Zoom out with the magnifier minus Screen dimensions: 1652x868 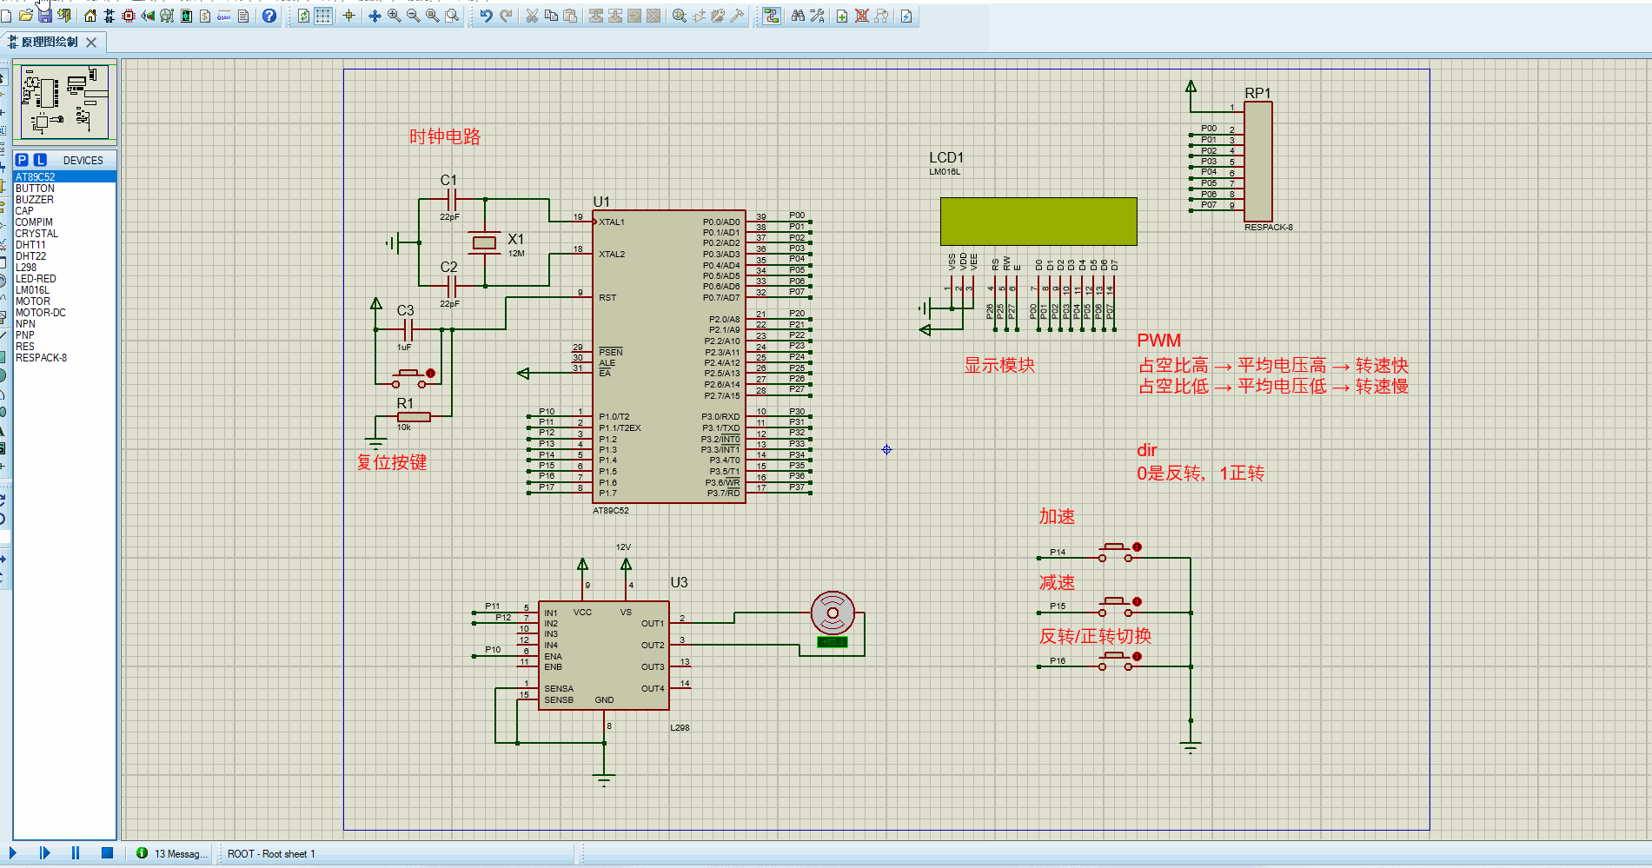click(413, 16)
